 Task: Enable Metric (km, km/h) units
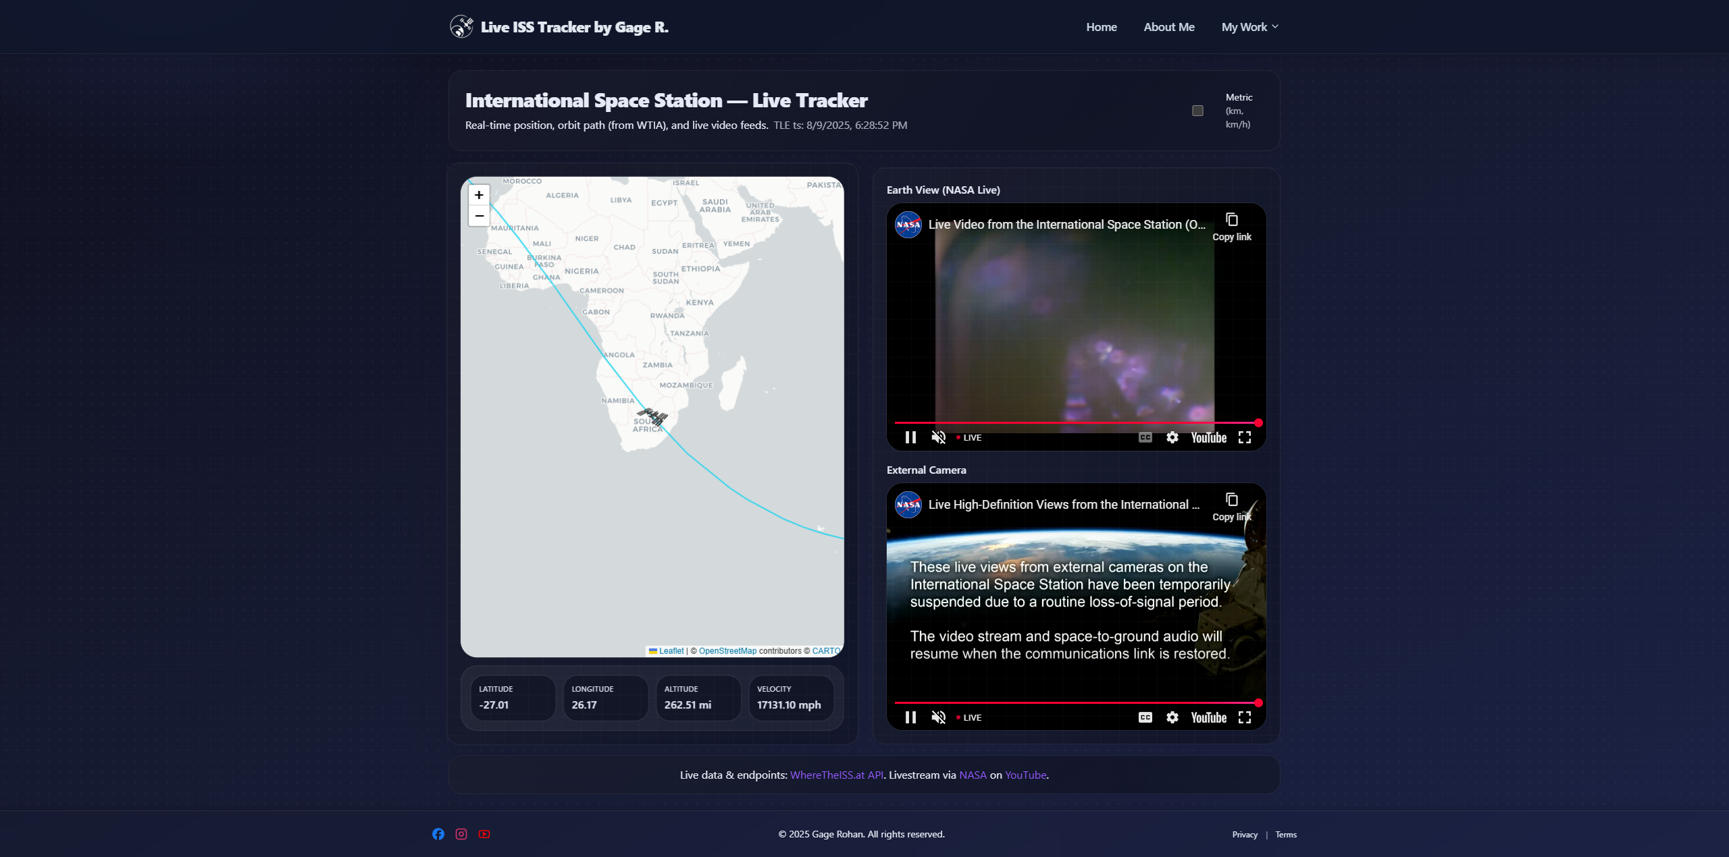[1197, 110]
